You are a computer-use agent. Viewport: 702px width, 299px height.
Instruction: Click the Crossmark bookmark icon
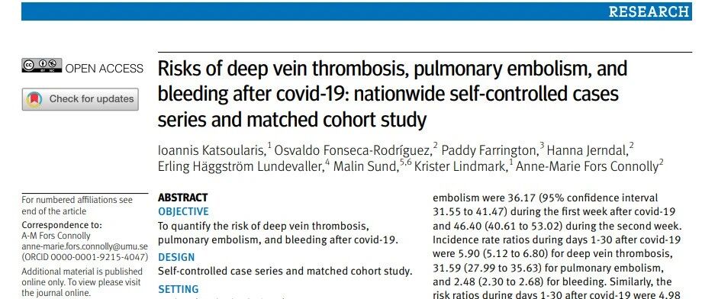pos(34,99)
